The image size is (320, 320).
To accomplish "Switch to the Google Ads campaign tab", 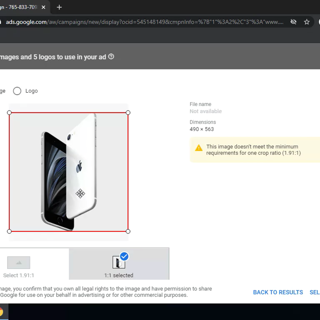I will coord(19,7).
